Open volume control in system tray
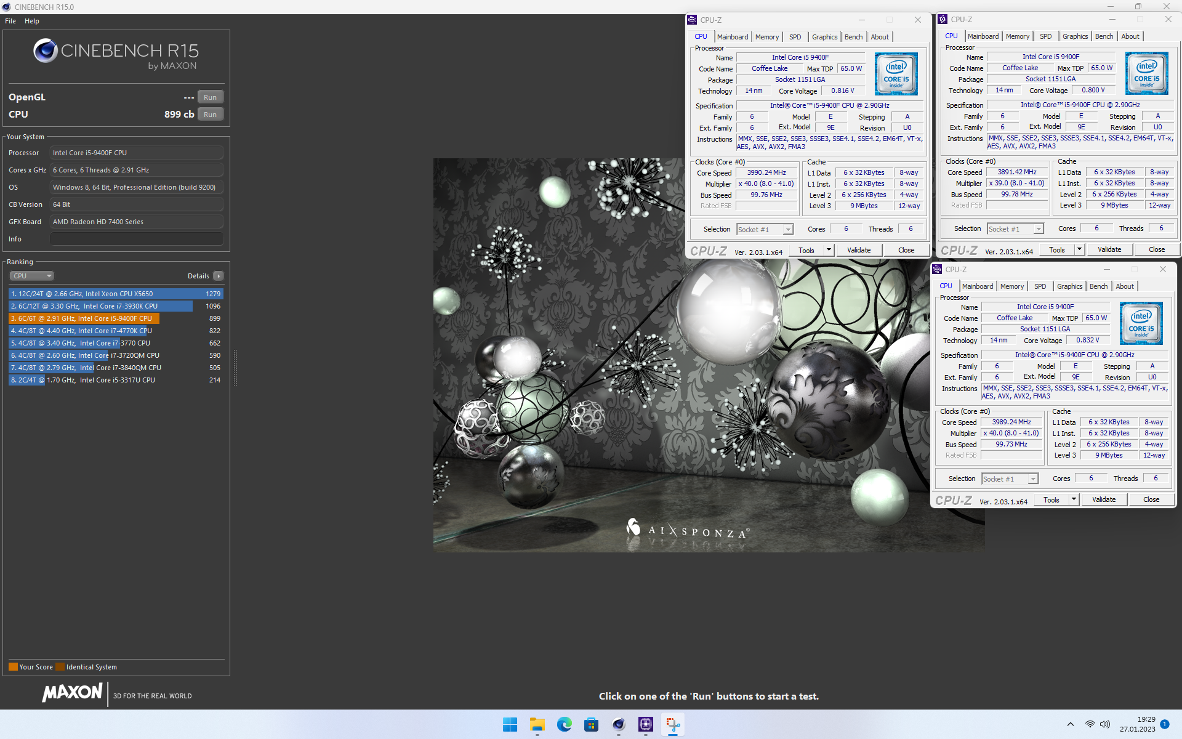The height and width of the screenshot is (739, 1182). [1105, 724]
